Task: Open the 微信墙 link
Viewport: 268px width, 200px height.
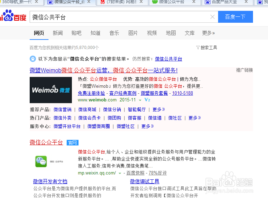Action: coord(155,118)
